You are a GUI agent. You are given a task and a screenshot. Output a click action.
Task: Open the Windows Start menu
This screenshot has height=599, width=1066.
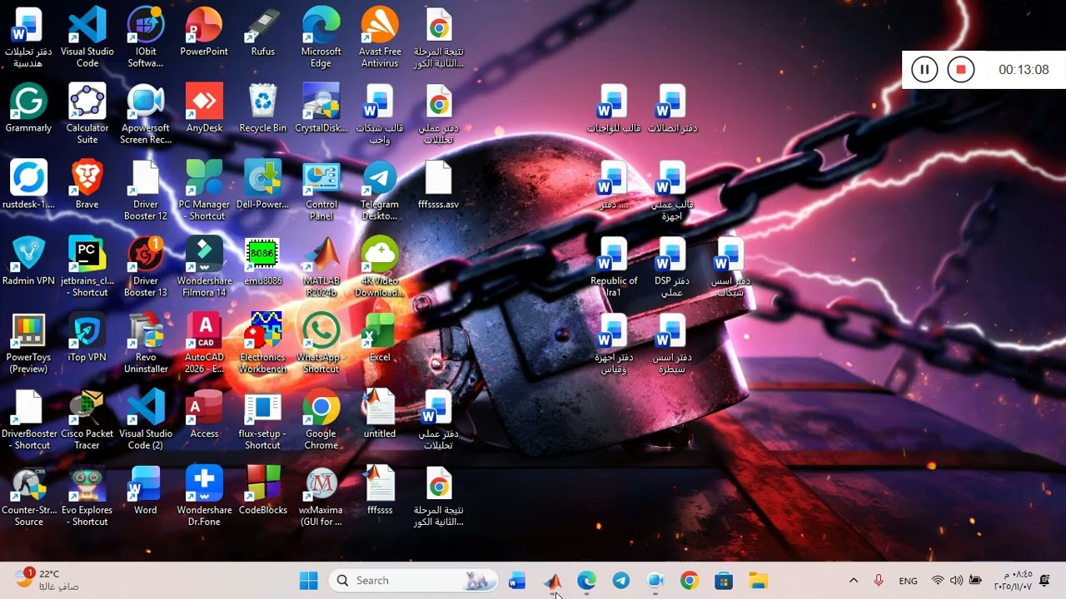coord(308,581)
